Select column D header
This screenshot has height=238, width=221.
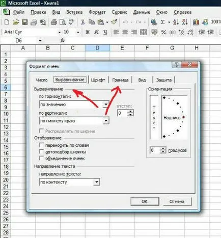pyautogui.click(x=97, y=48)
